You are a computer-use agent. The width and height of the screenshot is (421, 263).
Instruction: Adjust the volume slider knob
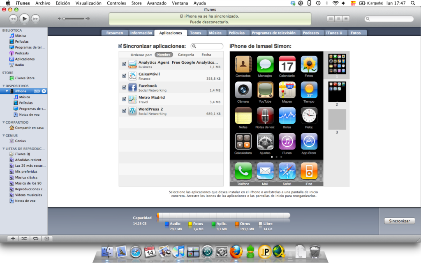tap(64, 18)
